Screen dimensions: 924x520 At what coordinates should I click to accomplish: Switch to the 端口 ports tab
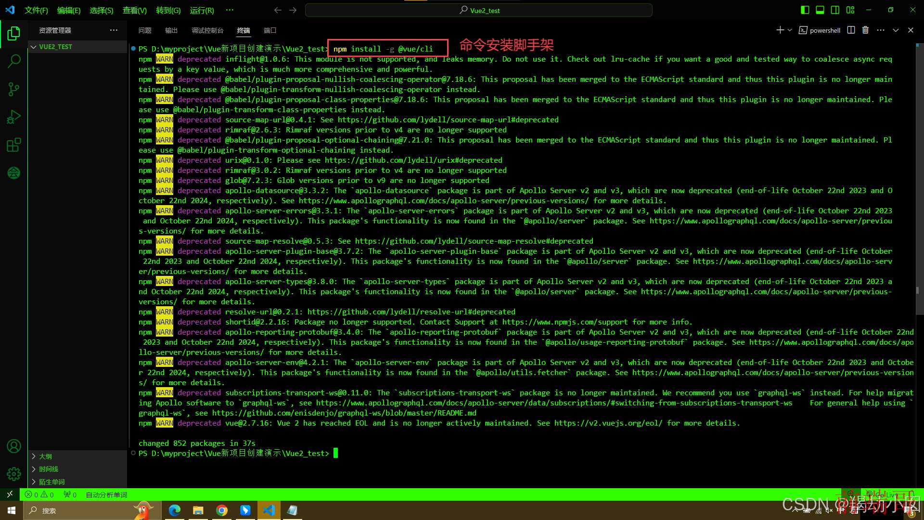coord(270,30)
